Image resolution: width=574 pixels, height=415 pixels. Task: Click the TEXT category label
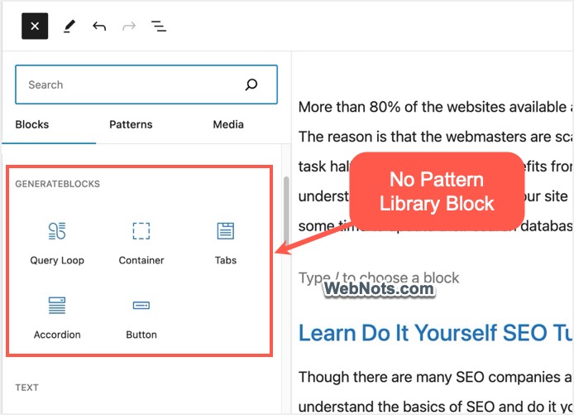[26, 388]
